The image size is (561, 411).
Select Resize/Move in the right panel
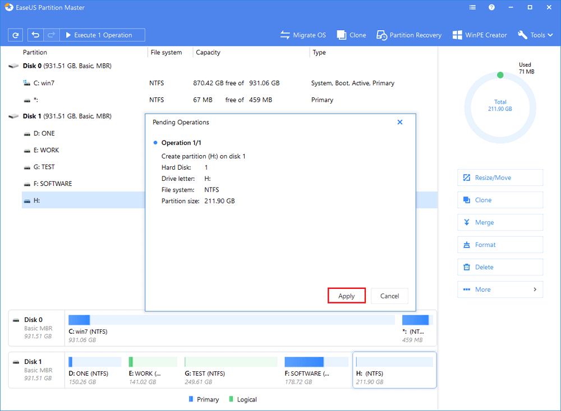click(x=500, y=178)
